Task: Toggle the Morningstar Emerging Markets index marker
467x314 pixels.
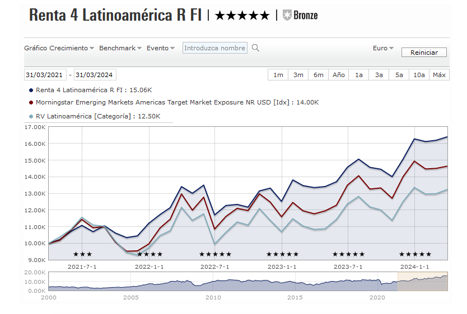Action: 30,103
